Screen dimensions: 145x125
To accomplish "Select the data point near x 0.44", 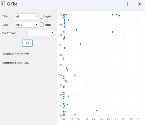I will coord(97,111).
